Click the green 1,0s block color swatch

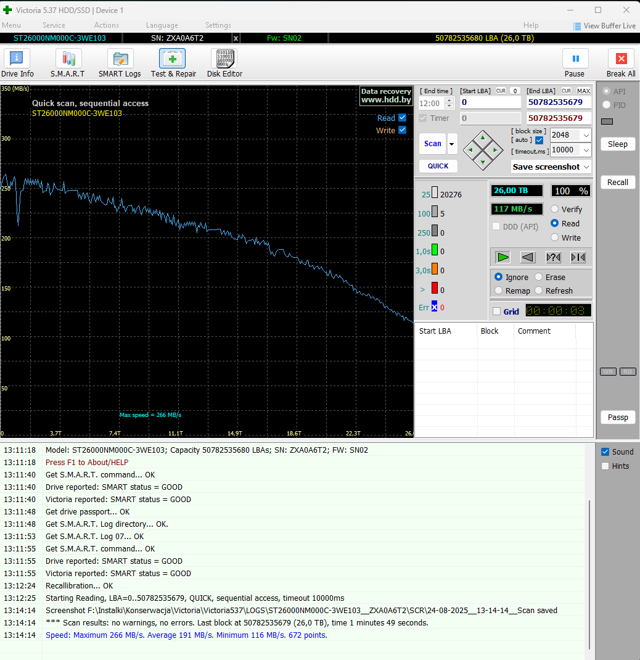(x=435, y=250)
